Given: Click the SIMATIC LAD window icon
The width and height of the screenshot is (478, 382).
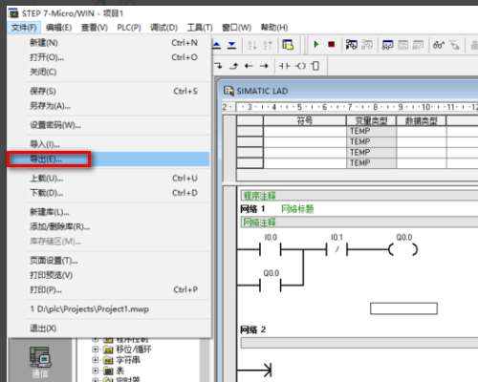Looking at the screenshot, I should click(228, 91).
